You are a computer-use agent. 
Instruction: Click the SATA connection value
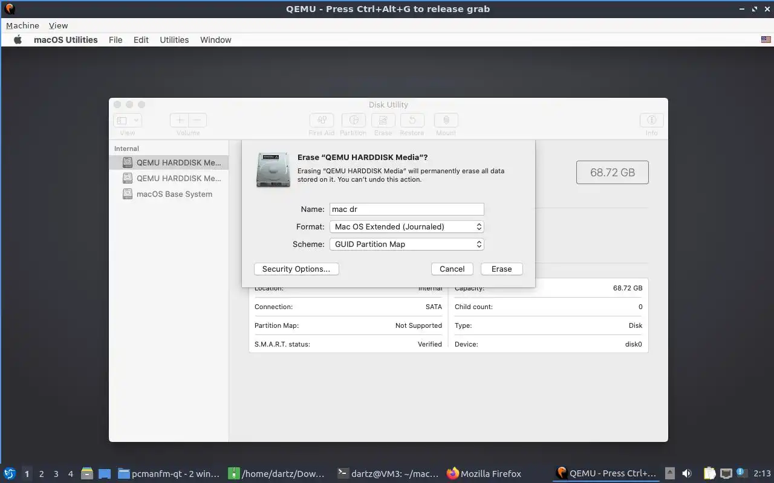pyautogui.click(x=434, y=307)
